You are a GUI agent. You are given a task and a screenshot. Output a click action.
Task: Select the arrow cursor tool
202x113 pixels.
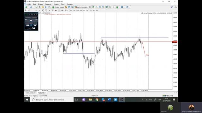click(x=26, y=10)
